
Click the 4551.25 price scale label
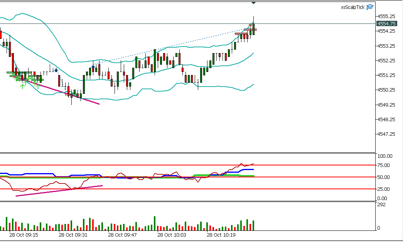(x=386, y=75)
